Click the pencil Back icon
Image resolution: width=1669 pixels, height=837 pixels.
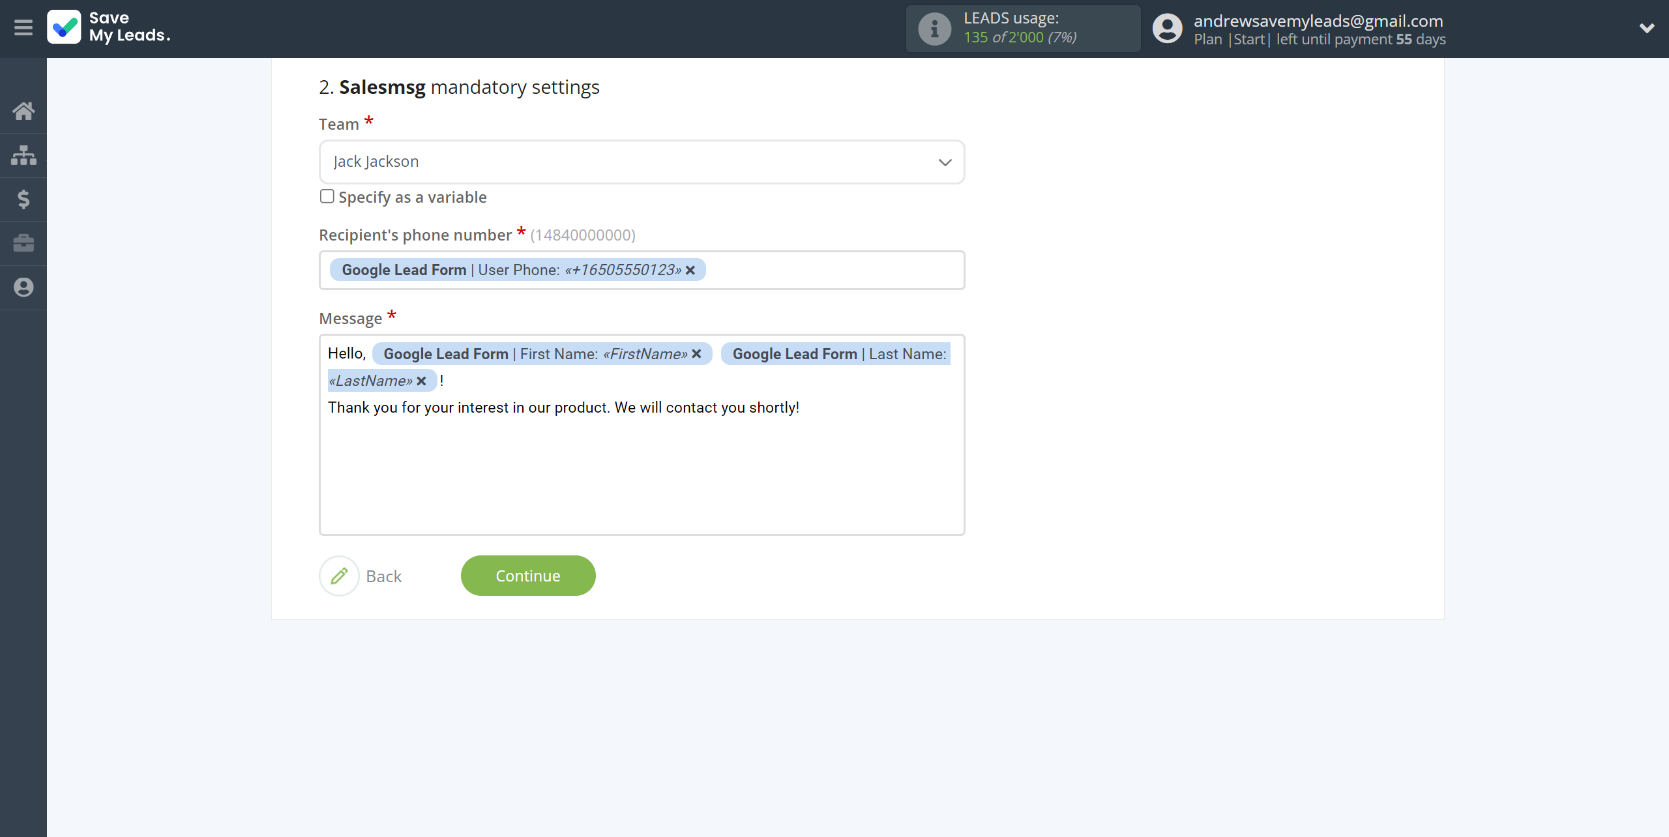point(339,576)
